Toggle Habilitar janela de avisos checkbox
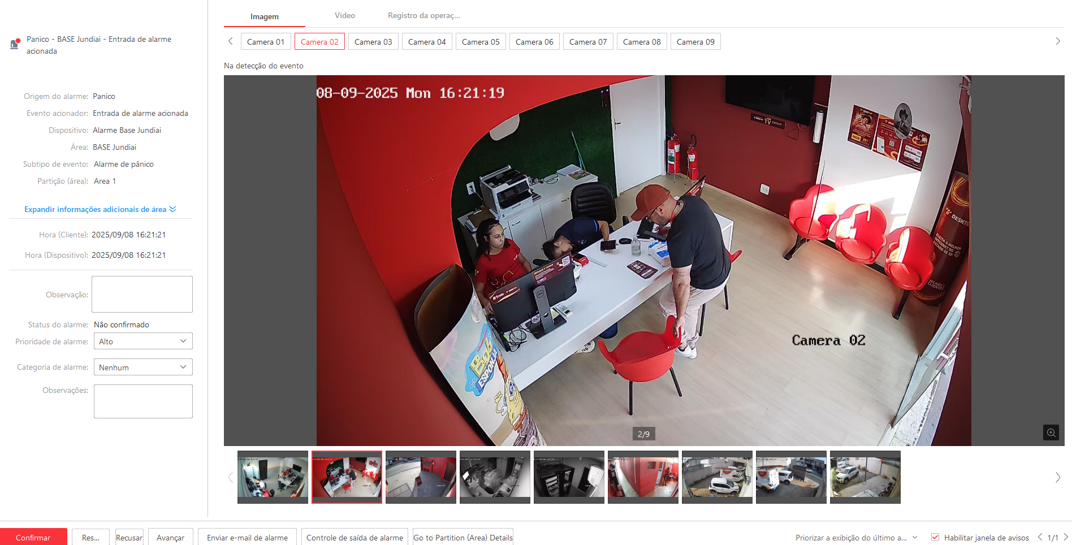The image size is (1072, 545). (x=935, y=537)
